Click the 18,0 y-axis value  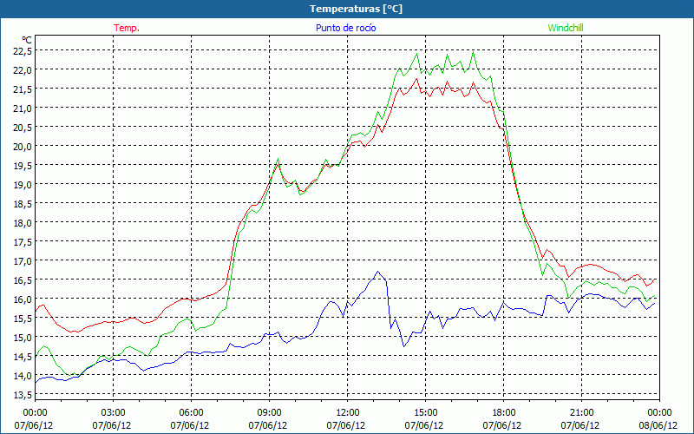click(x=23, y=222)
